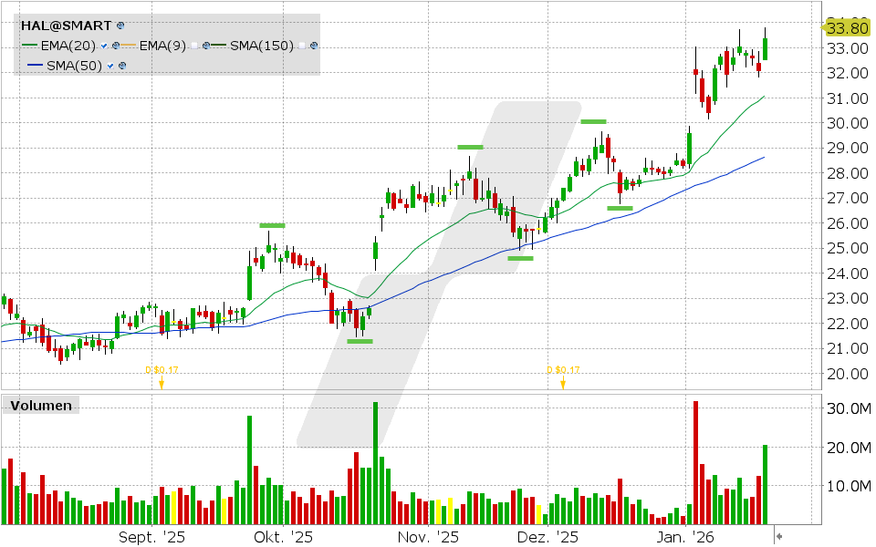This screenshot has height=547, width=876.
Task: Open settings globe icon for EMA(20)
Action: (116, 45)
